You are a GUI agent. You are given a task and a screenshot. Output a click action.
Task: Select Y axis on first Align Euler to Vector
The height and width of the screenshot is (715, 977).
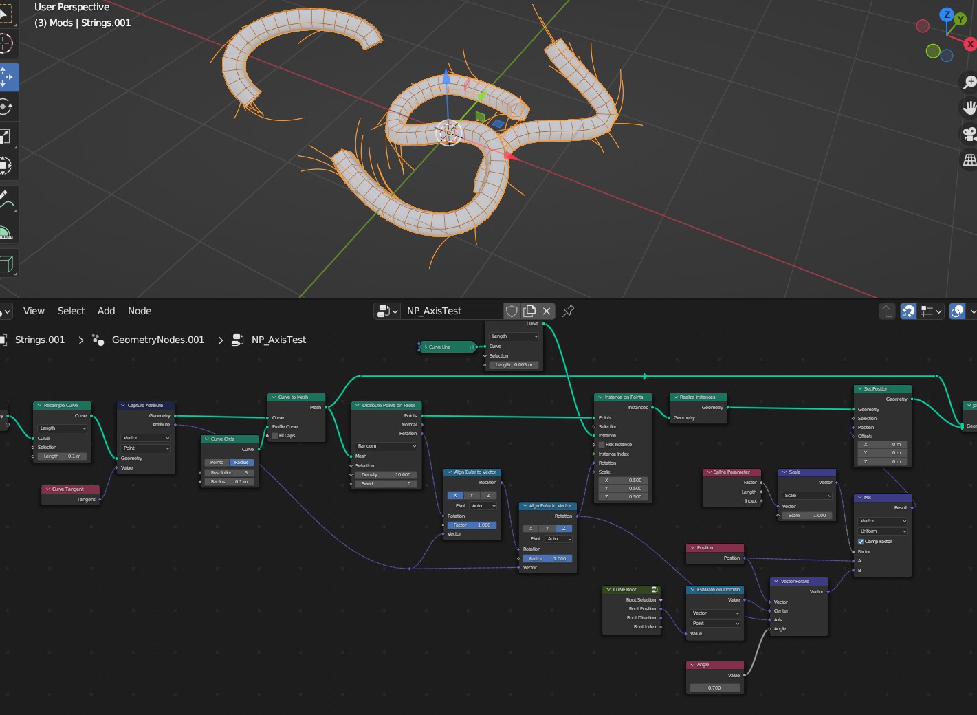472,496
